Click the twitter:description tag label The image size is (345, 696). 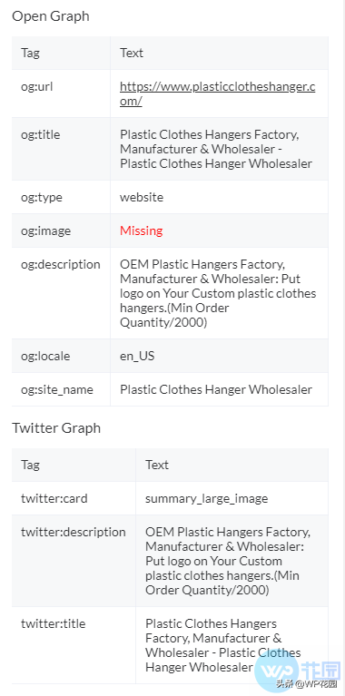point(74,532)
